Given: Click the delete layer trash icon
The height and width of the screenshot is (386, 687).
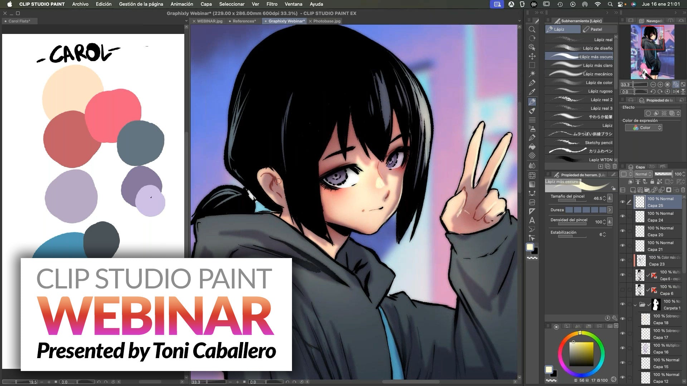Looking at the screenshot, I should coord(683,190).
